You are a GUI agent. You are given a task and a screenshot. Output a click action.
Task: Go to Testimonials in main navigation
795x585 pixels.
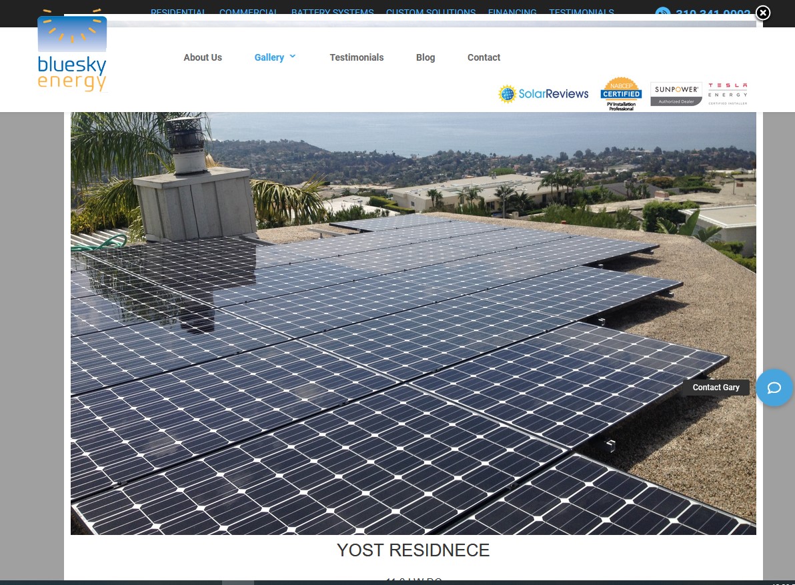[356, 57]
